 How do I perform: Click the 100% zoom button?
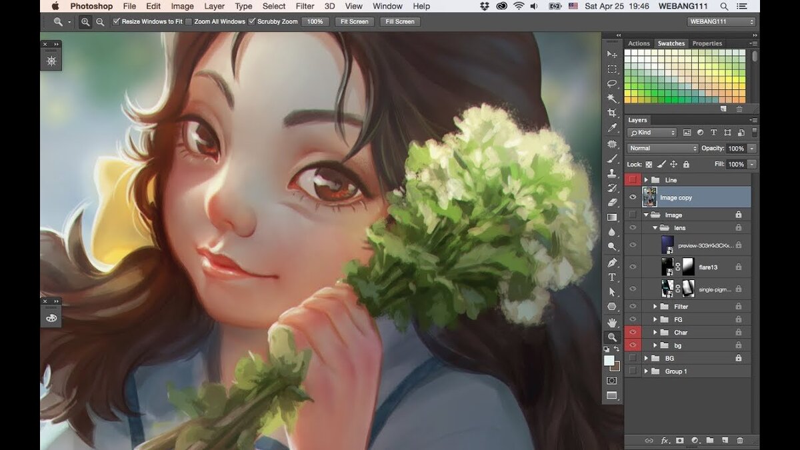[315, 21]
